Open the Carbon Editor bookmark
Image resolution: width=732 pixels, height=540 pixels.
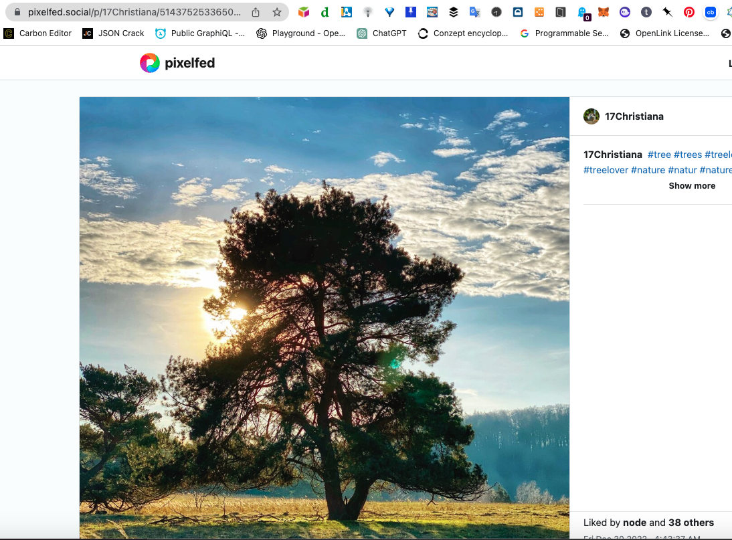(x=38, y=33)
